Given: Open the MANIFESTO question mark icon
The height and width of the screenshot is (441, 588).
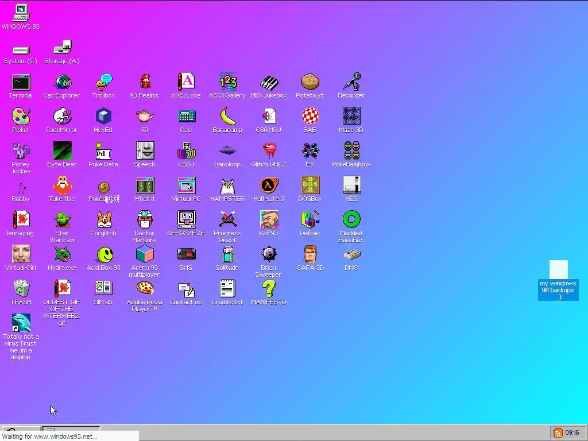Looking at the screenshot, I should [269, 289].
